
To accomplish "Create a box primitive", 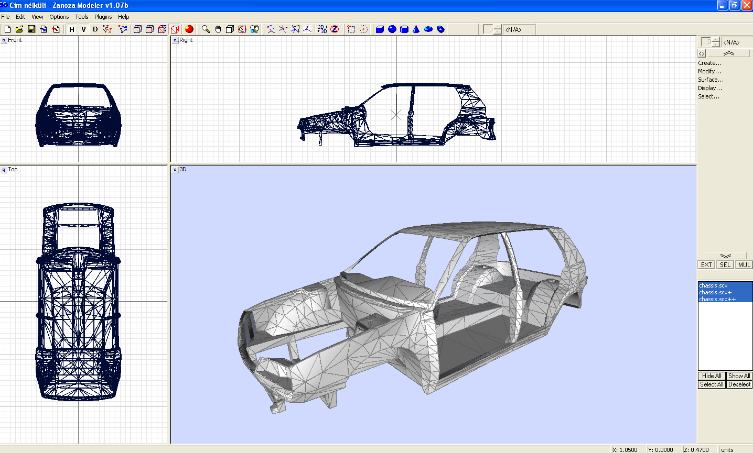I will point(380,29).
